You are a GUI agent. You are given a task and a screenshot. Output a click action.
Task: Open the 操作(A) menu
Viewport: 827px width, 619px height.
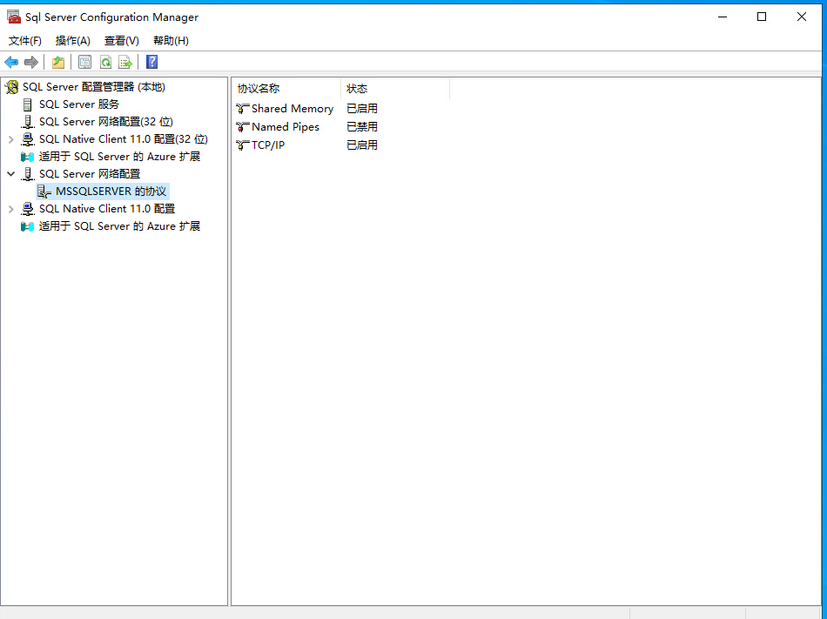click(73, 41)
